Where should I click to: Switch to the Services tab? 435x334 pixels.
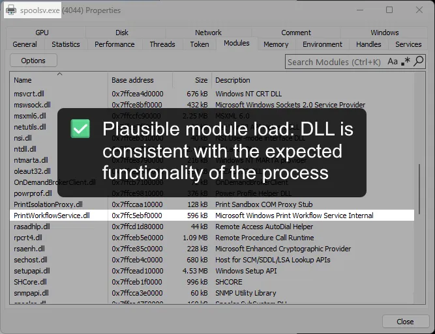click(x=408, y=44)
